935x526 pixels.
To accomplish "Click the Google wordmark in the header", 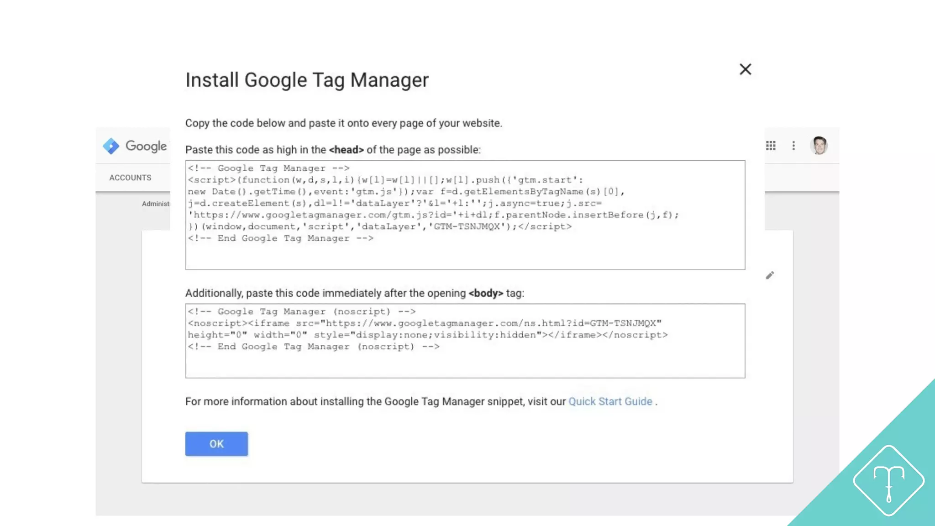I will pyautogui.click(x=146, y=146).
